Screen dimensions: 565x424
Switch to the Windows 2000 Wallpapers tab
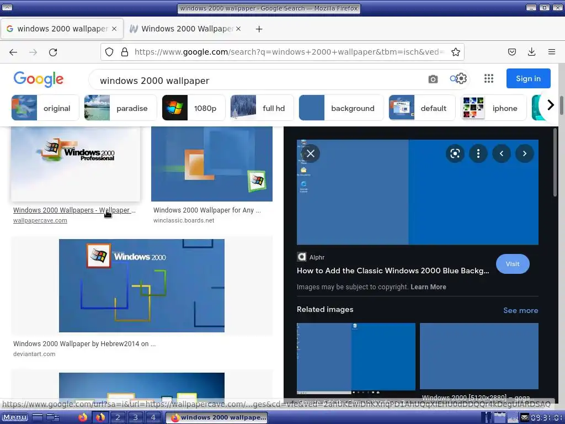(186, 29)
